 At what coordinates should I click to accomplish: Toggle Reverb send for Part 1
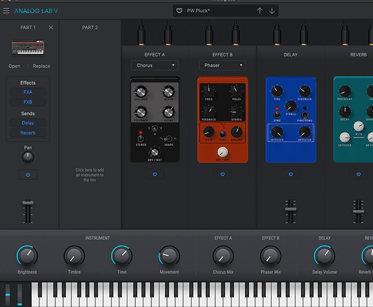pyautogui.click(x=28, y=133)
